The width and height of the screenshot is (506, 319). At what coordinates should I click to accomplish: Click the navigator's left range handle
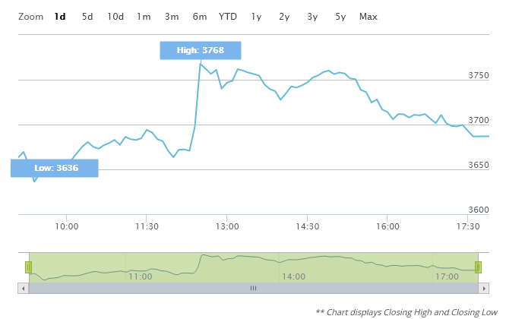[28, 267]
